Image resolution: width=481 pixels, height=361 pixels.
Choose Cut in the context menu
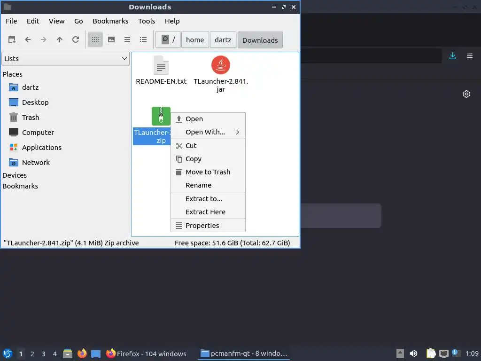pyautogui.click(x=208, y=146)
